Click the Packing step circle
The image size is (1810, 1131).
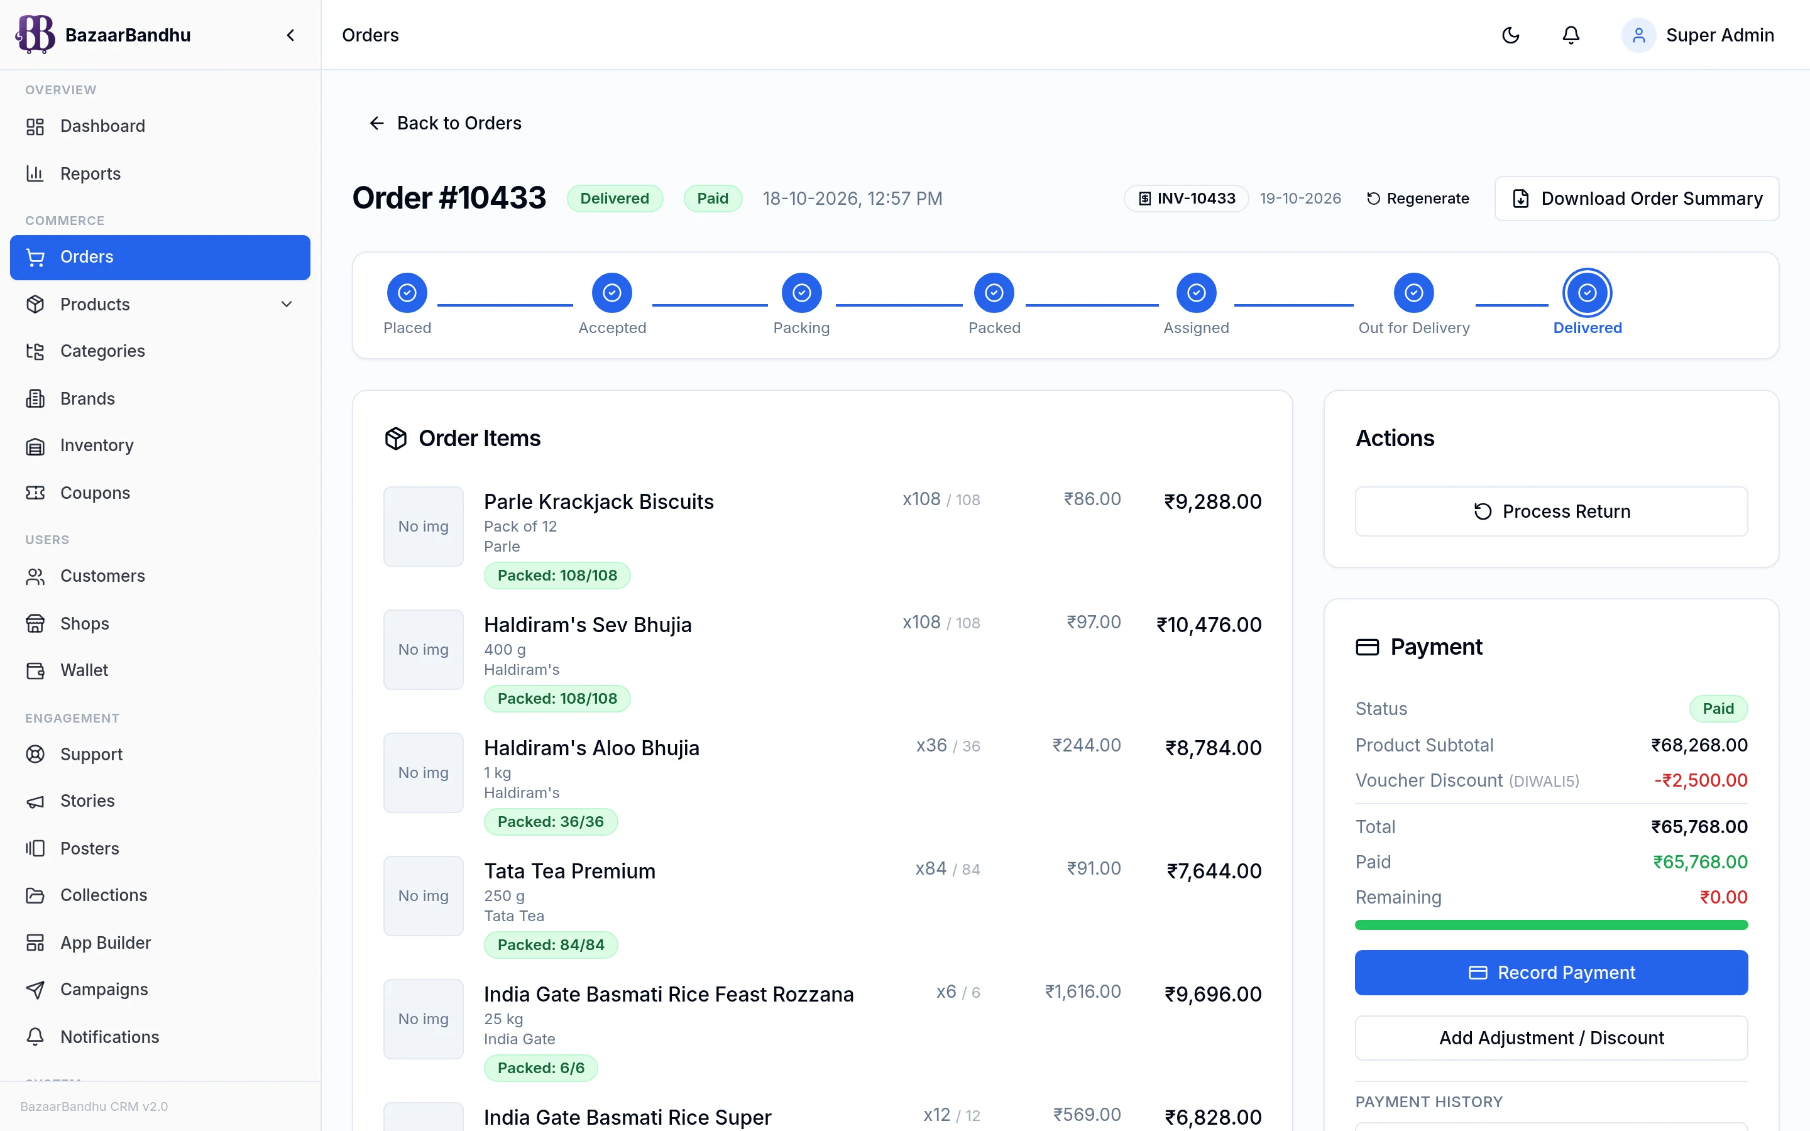802,292
